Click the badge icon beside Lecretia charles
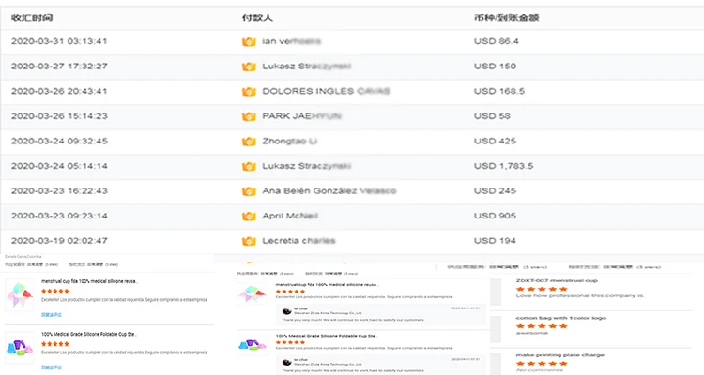The height and width of the screenshot is (375, 704). [249, 241]
